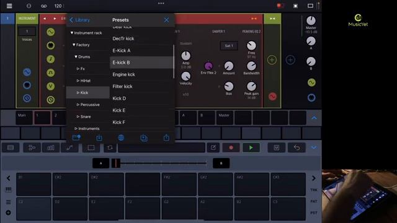Screen dimensions: 397x223
Task: Click the sync icon in top bar
Action: 29,6
